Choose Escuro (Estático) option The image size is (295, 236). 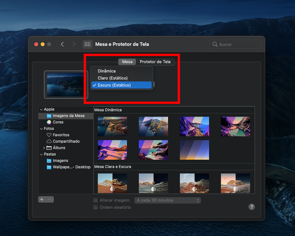click(121, 85)
